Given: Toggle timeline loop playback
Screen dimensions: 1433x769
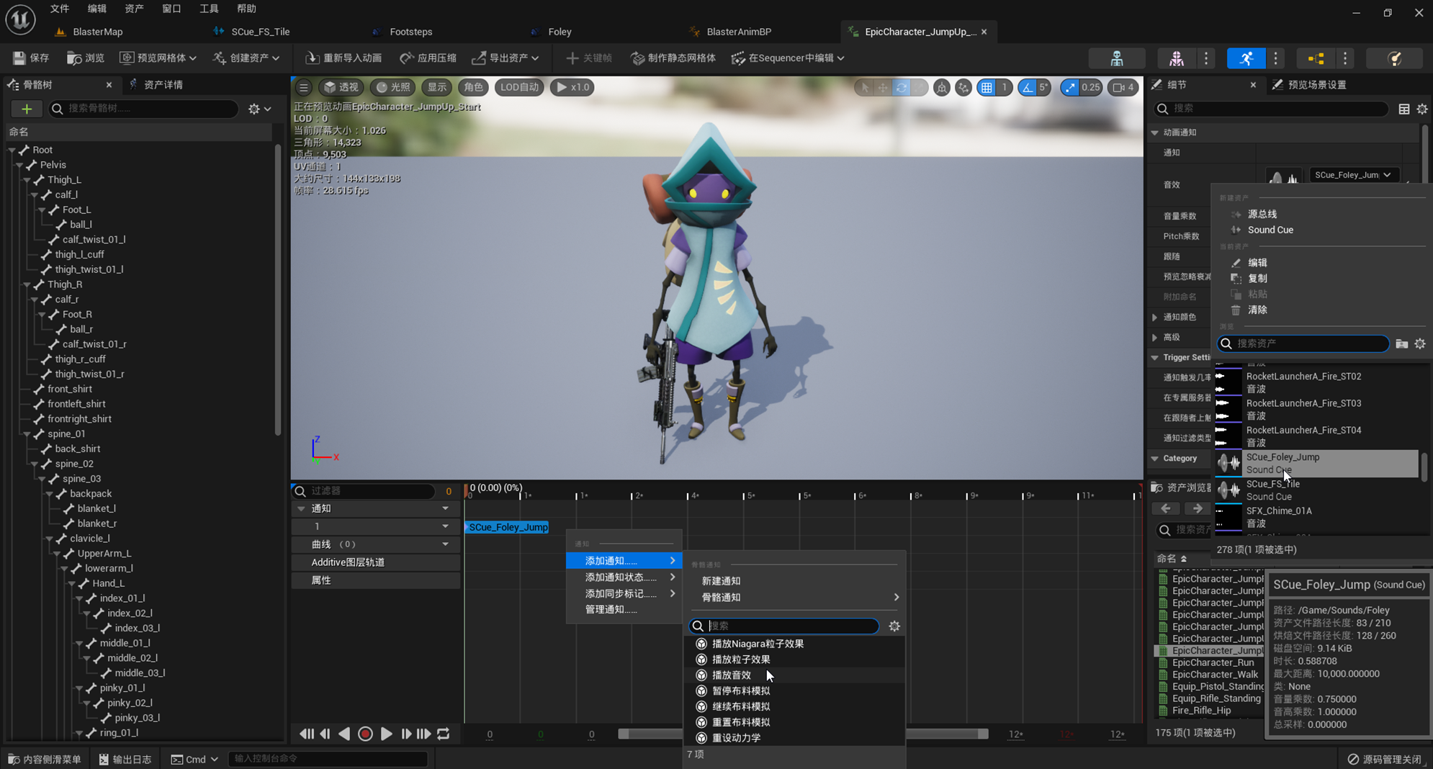Looking at the screenshot, I should (444, 734).
